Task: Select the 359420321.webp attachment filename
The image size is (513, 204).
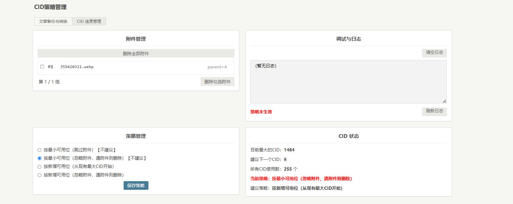Action: coord(77,67)
